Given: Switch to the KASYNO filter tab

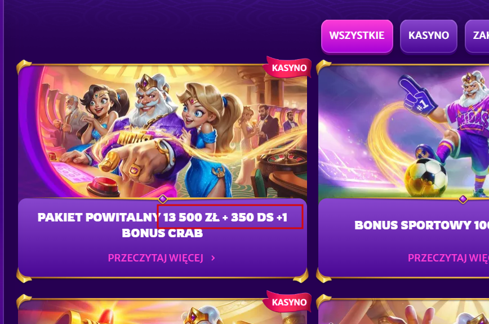Looking at the screenshot, I should tap(429, 36).
